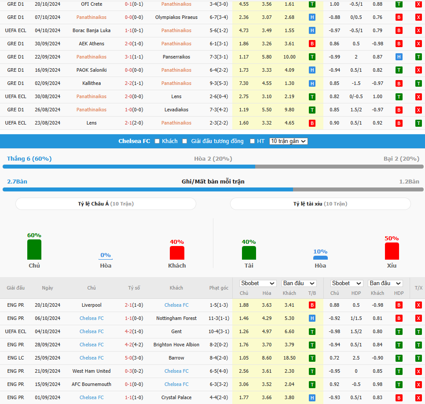This screenshot has width=425, height=404.
Task: Click the '6.60' odds value in Gent row
Action: click(289, 331)
